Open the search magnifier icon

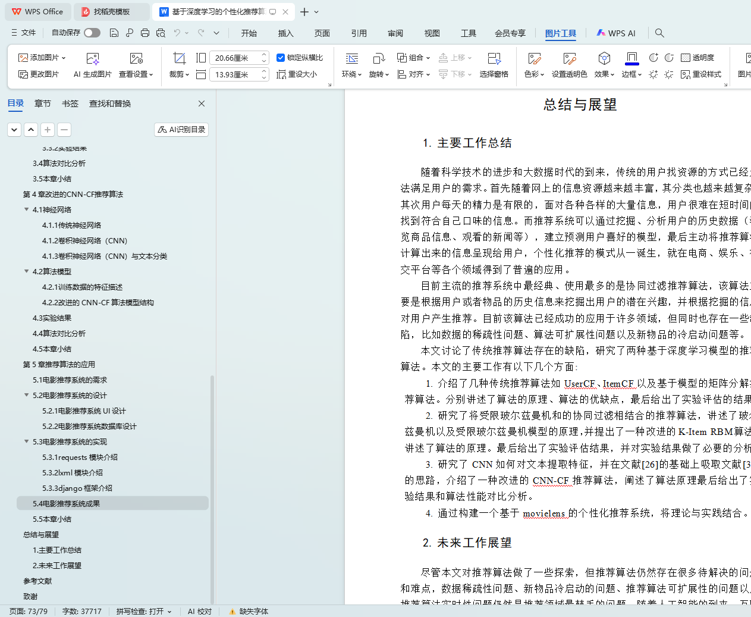pyautogui.click(x=659, y=33)
